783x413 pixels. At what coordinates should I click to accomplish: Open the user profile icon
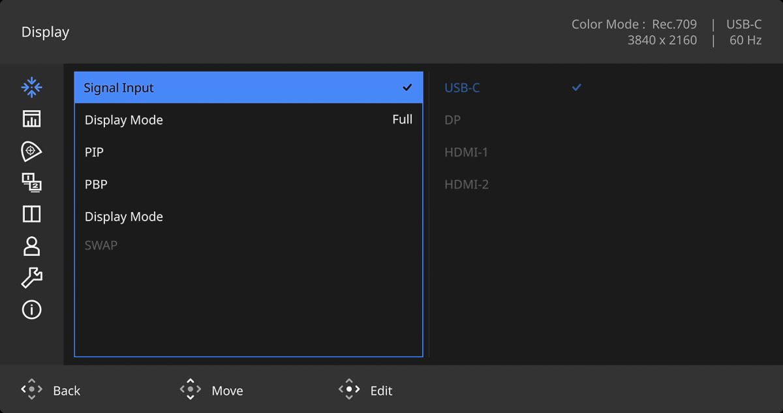pos(31,246)
